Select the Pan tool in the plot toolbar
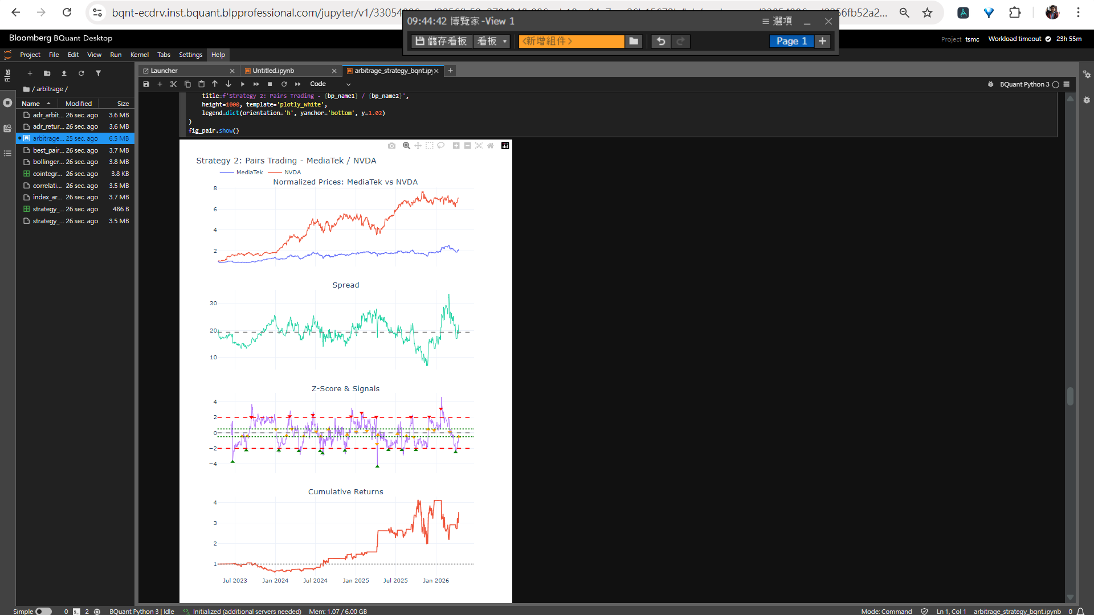Screen dimensions: 1094x615 tap(418, 146)
